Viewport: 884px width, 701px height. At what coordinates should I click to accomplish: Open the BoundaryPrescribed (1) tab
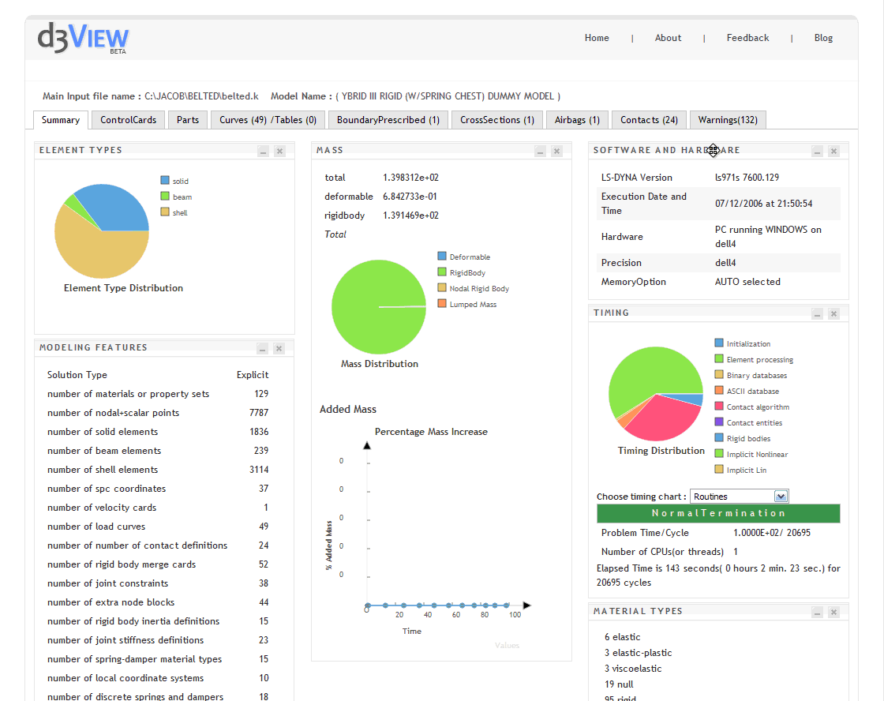(x=388, y=120)
